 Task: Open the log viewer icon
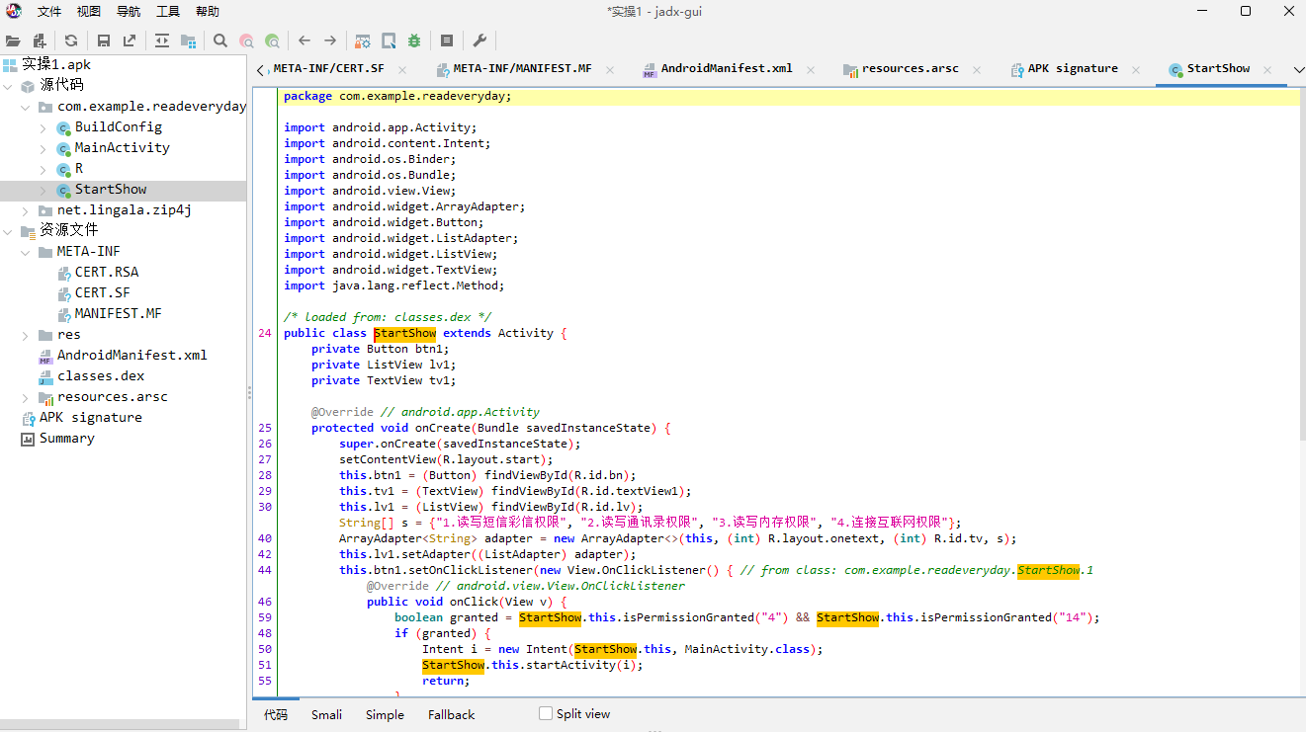tap(447, 41)
